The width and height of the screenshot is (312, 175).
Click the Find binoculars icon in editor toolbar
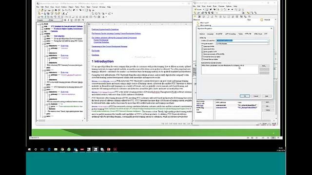pos(56,10)
